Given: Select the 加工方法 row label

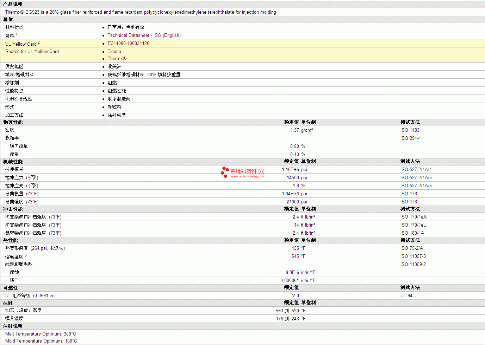Looking at the screenshot, I should pyautogui.click(x=14, y=115).
